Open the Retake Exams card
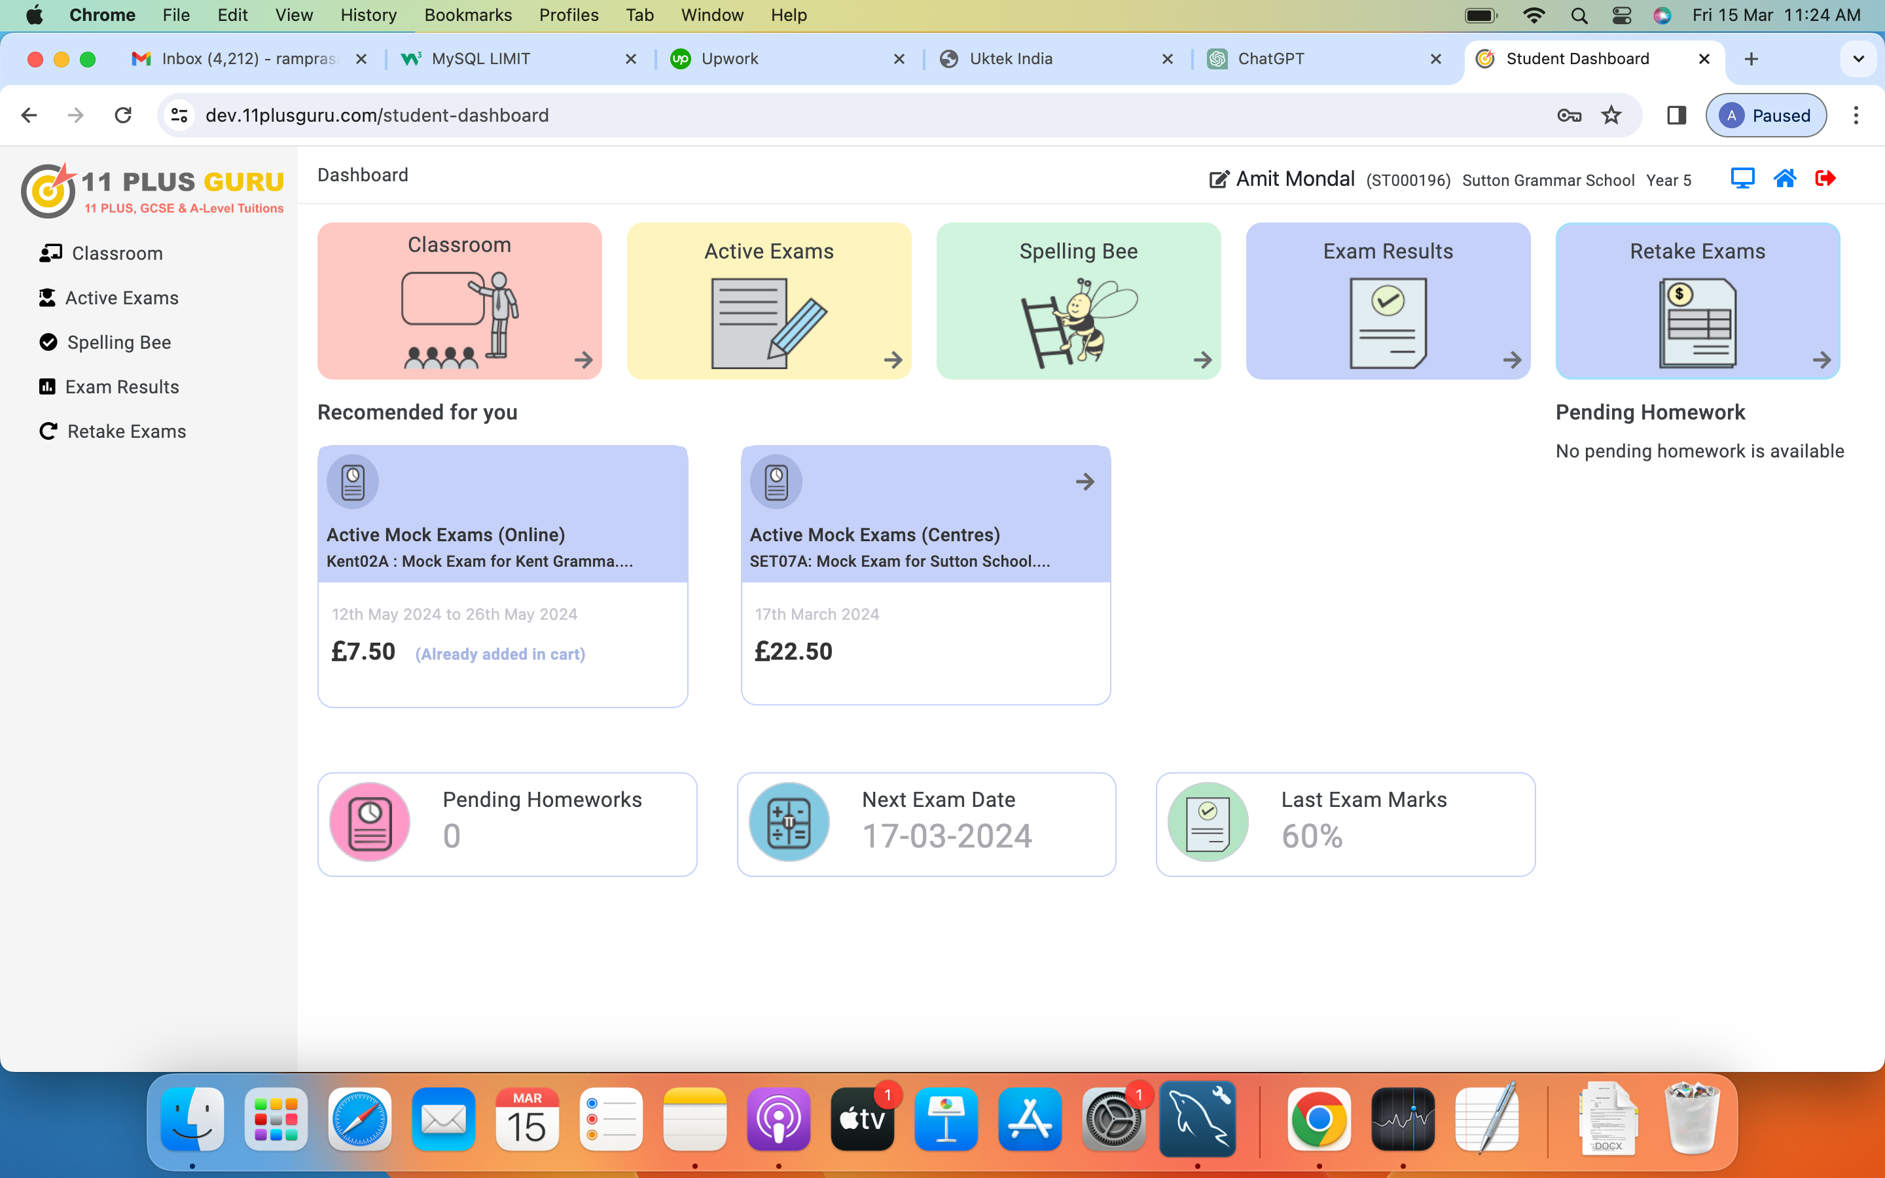The image size is (1885, 1178). [1696, 301]
